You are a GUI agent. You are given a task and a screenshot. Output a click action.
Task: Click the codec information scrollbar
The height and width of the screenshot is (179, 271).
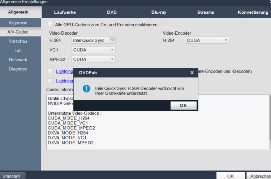point(270,118)
